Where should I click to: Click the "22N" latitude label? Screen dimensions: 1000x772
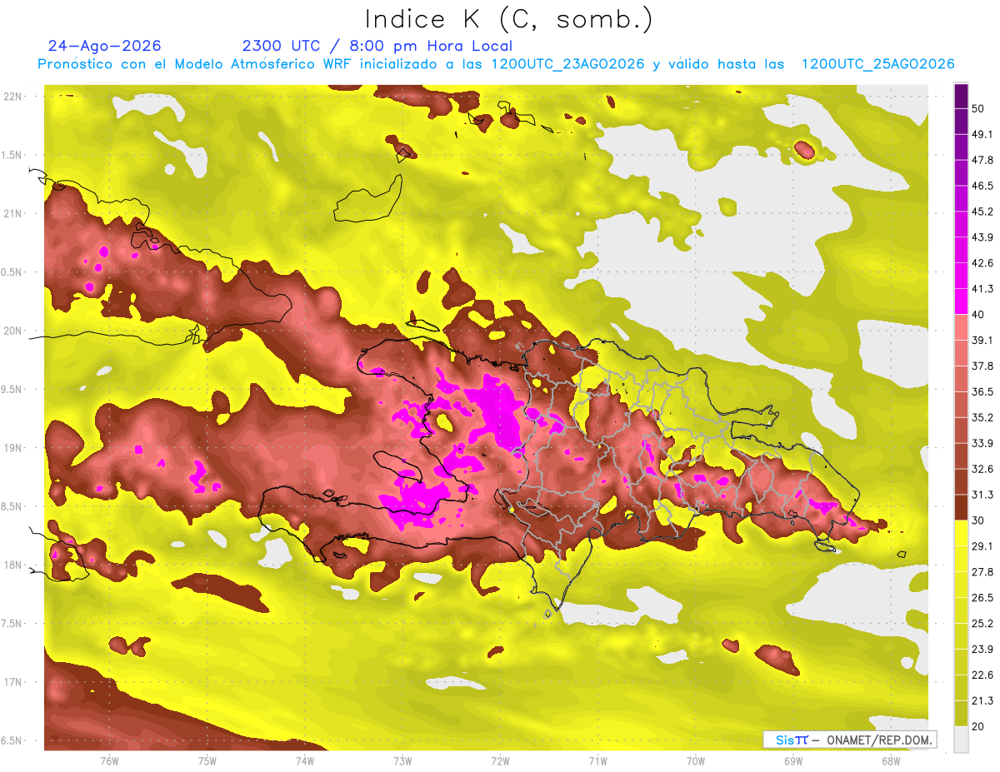tap(14, 96)
